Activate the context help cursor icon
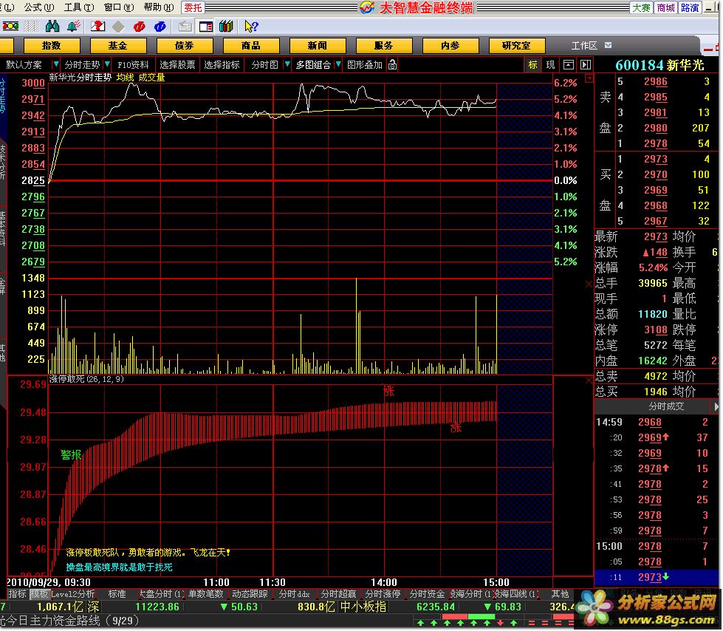This screenshot has width=723, height=631. [x=251, y=27]
